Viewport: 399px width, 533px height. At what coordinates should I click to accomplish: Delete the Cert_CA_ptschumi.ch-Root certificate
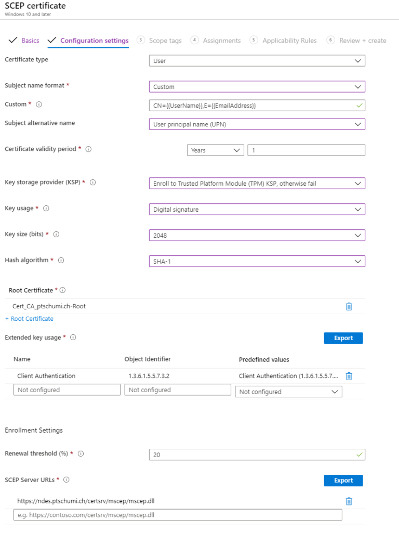(349, 306)
